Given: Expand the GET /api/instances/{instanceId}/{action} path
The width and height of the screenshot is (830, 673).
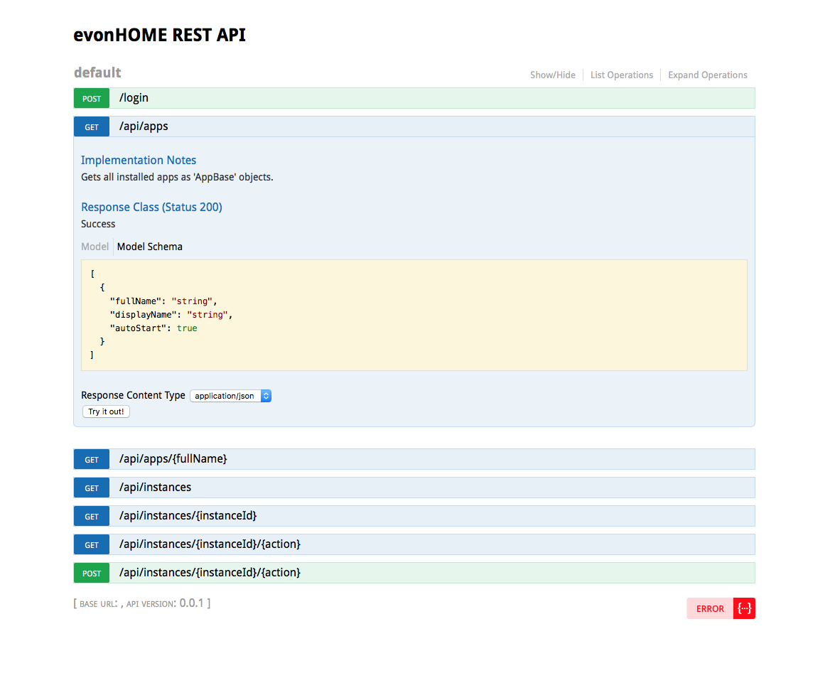Looking at the screenshot, I should coord(210,544).
